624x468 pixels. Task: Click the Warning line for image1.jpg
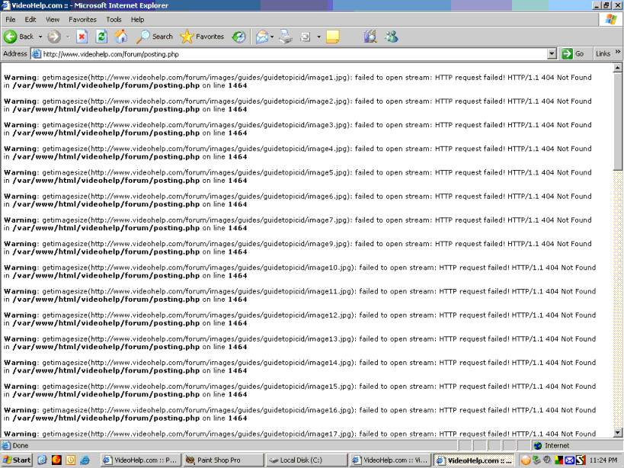click(298, 82)
